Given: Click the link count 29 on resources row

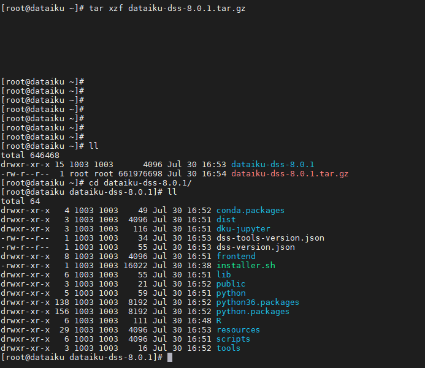Looking at the screenshot, I should [x=64, y=330].
